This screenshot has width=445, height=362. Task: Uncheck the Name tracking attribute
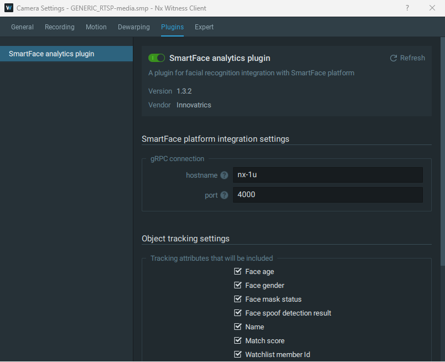[238, 327]
